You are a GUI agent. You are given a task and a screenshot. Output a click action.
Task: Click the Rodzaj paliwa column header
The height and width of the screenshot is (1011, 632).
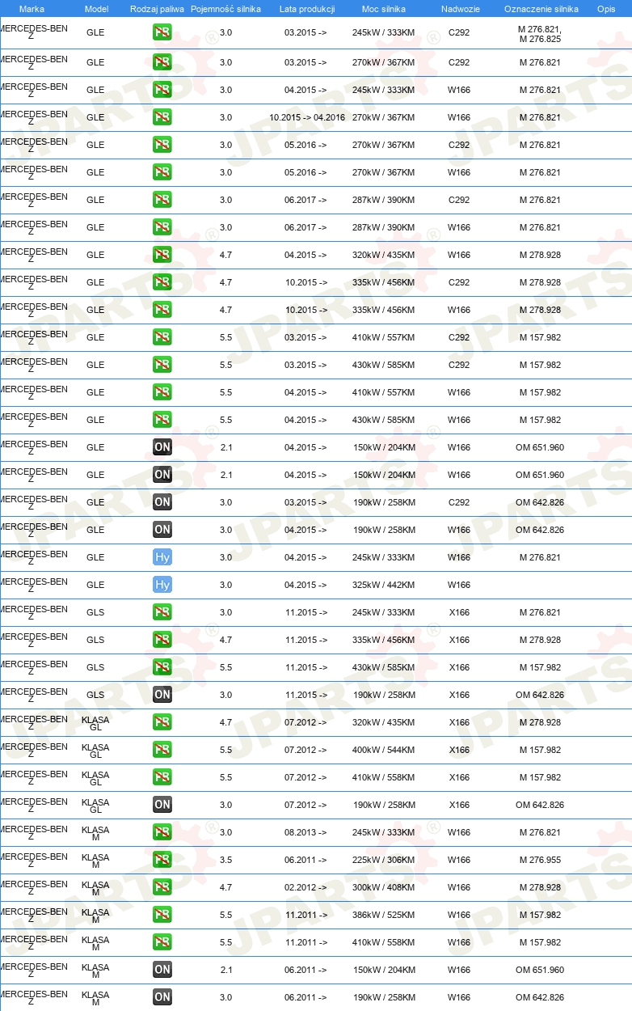coord(157,9)
